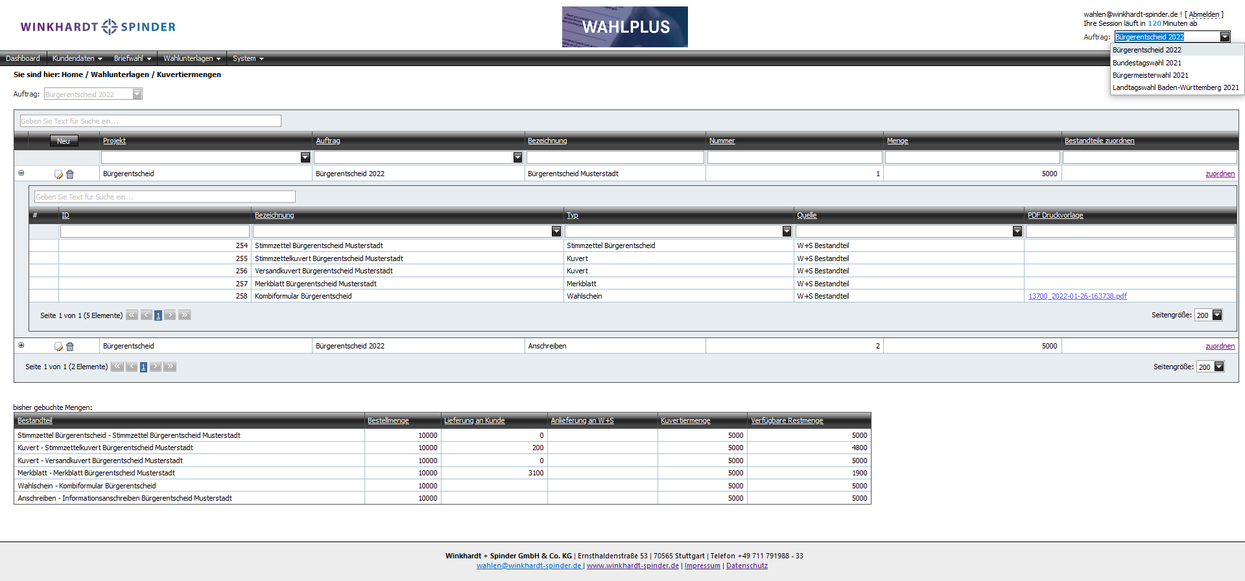
Task: Go to first page in outer pager
Action: [117, 367]
